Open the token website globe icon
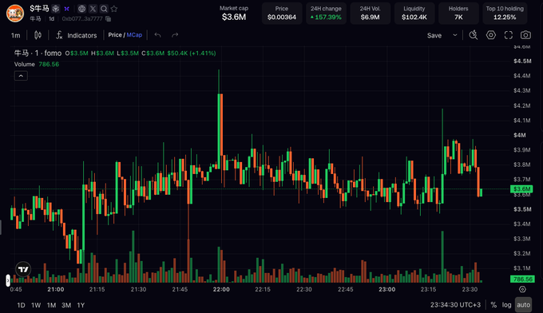The image size is (543, 313). 81,9
